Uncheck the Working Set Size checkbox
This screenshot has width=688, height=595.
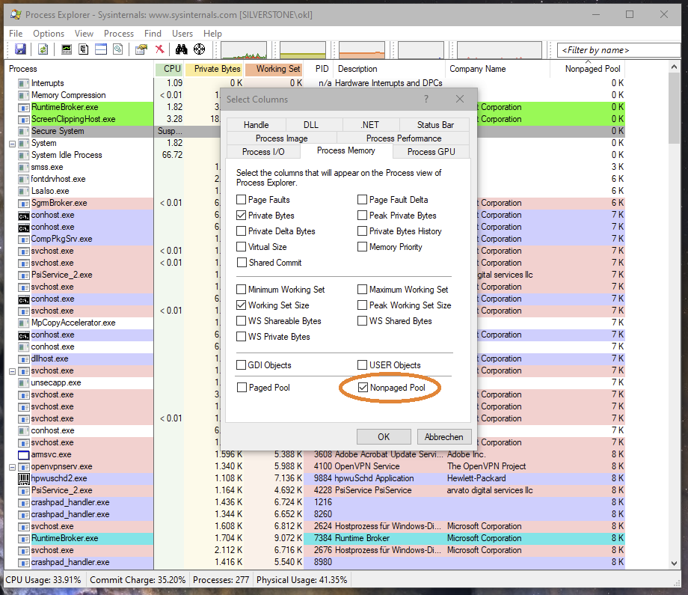click(x=241, y=305)
